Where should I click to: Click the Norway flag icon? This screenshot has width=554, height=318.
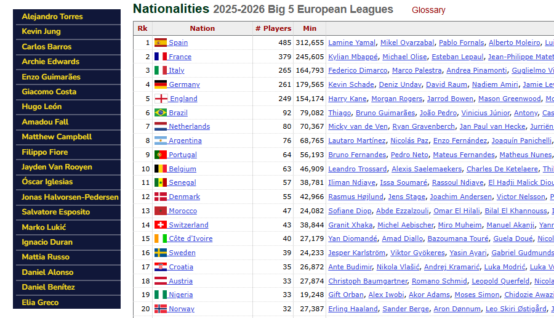coord(161,309)
